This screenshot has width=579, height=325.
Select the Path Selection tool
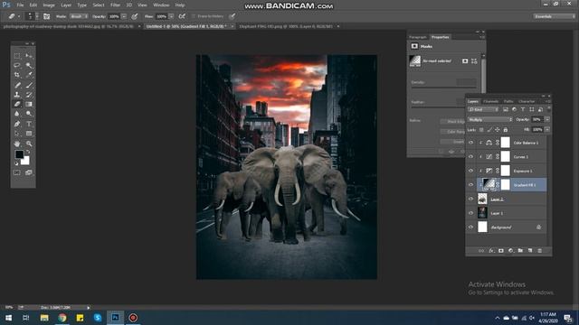pos(17,134)
